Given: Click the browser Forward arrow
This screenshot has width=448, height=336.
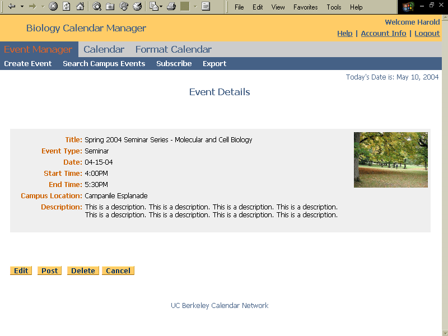Looking at the screenshot, I should [33, 6].
